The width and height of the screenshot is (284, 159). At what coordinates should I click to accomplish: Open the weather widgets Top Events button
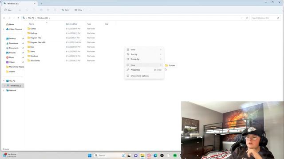pyautogui.click(x=9, y=155)
